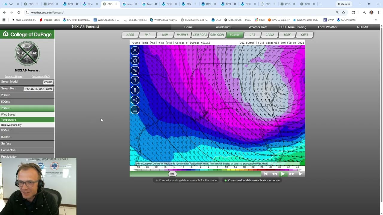Screen dimensions: 383x215
Task: Open the NWS Columbia, SC bookmark
Action: [x=24, y=20]
